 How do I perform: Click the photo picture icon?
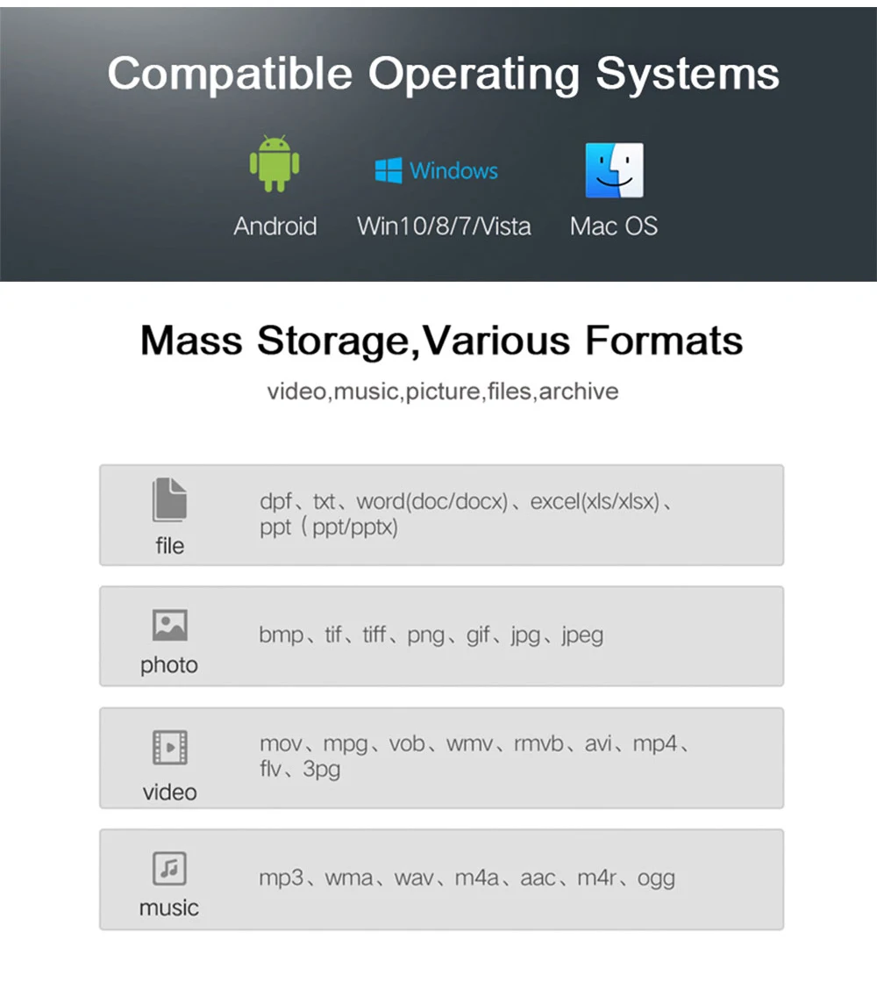click(169, 625)
